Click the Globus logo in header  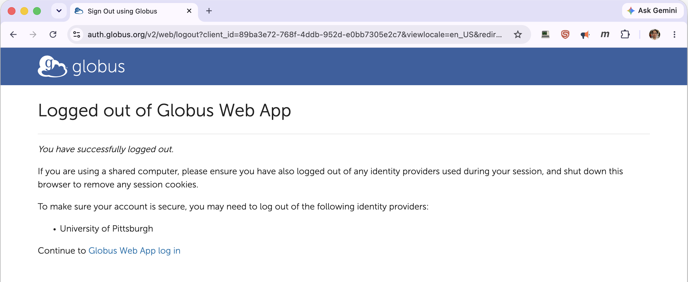[x=81, y=66]
